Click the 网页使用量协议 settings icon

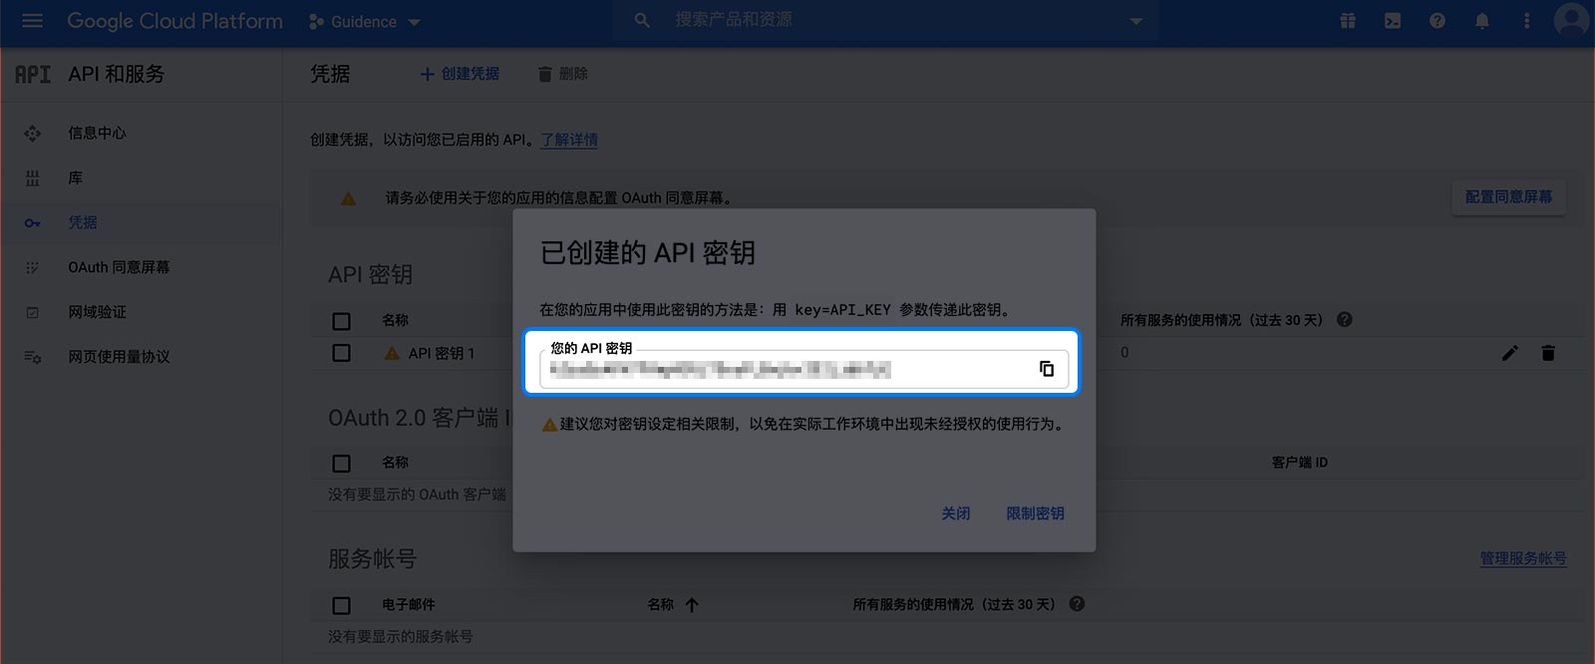point(33,357)
